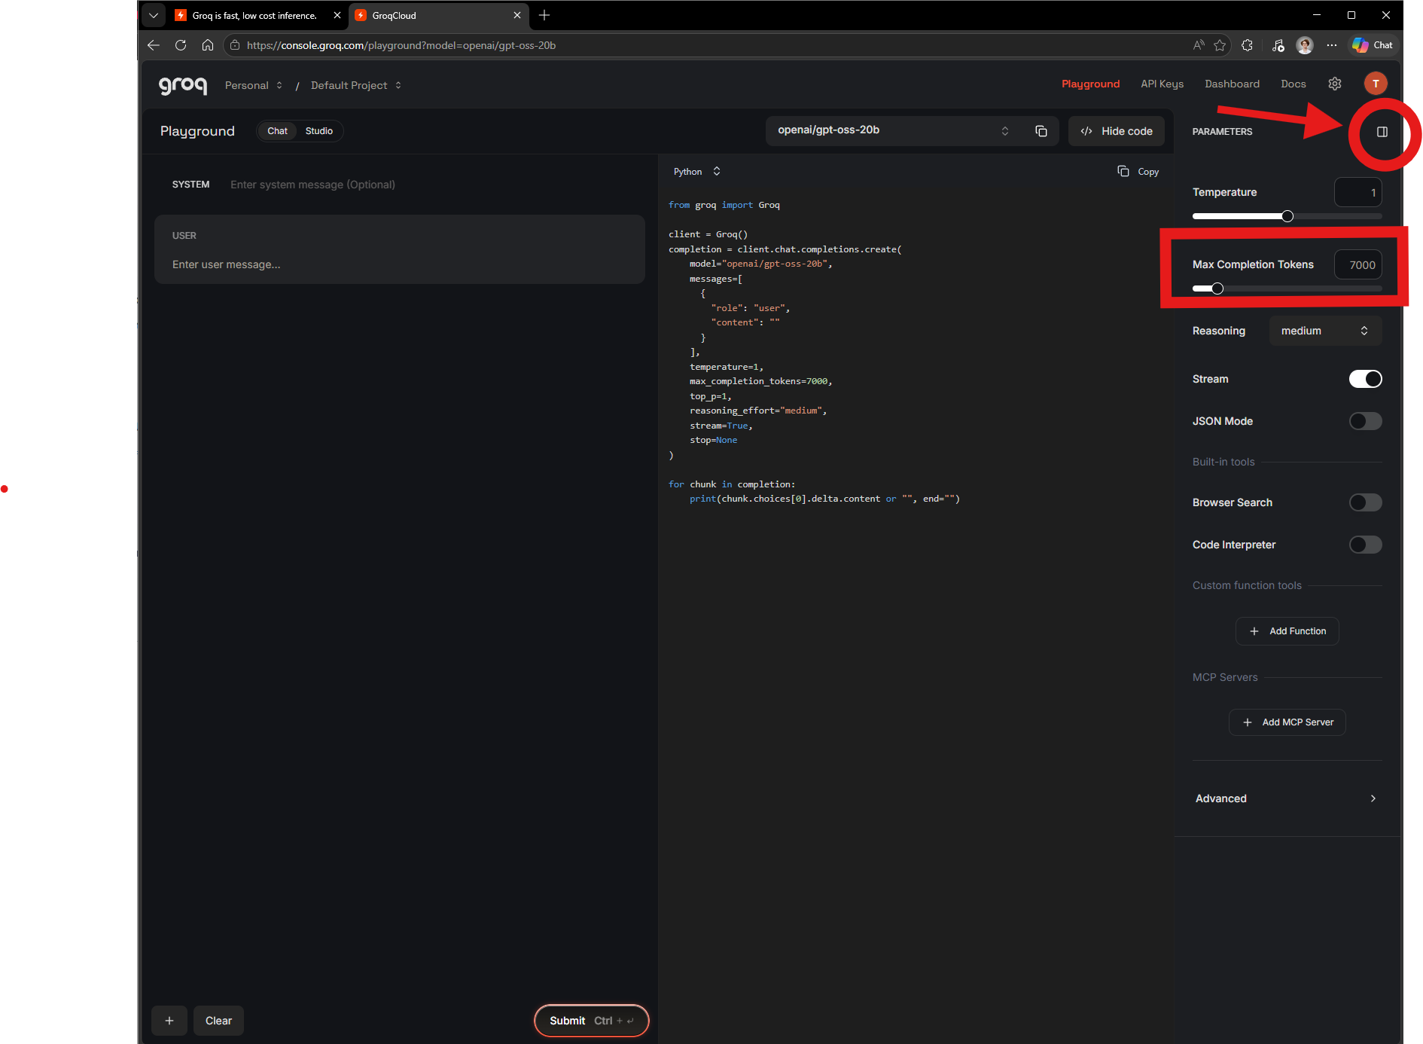Click the user message input field

400,264
